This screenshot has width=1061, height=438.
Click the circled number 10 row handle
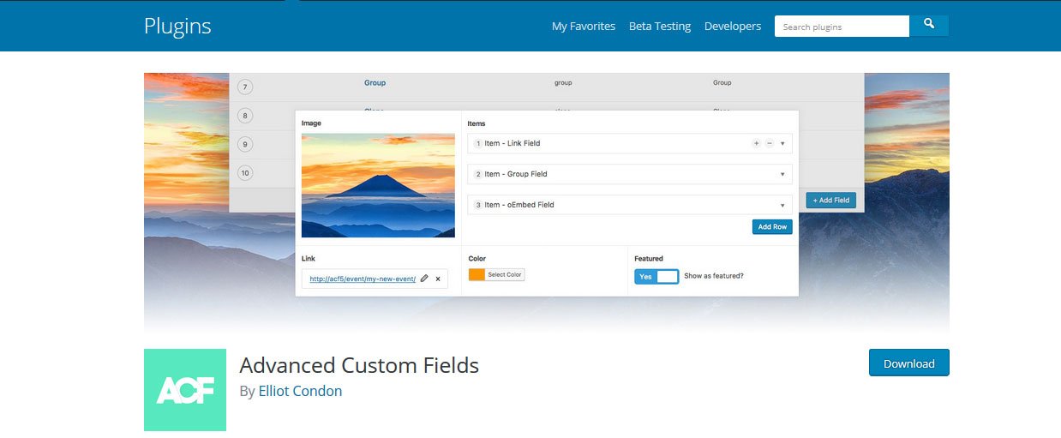[x=246, y=173]
